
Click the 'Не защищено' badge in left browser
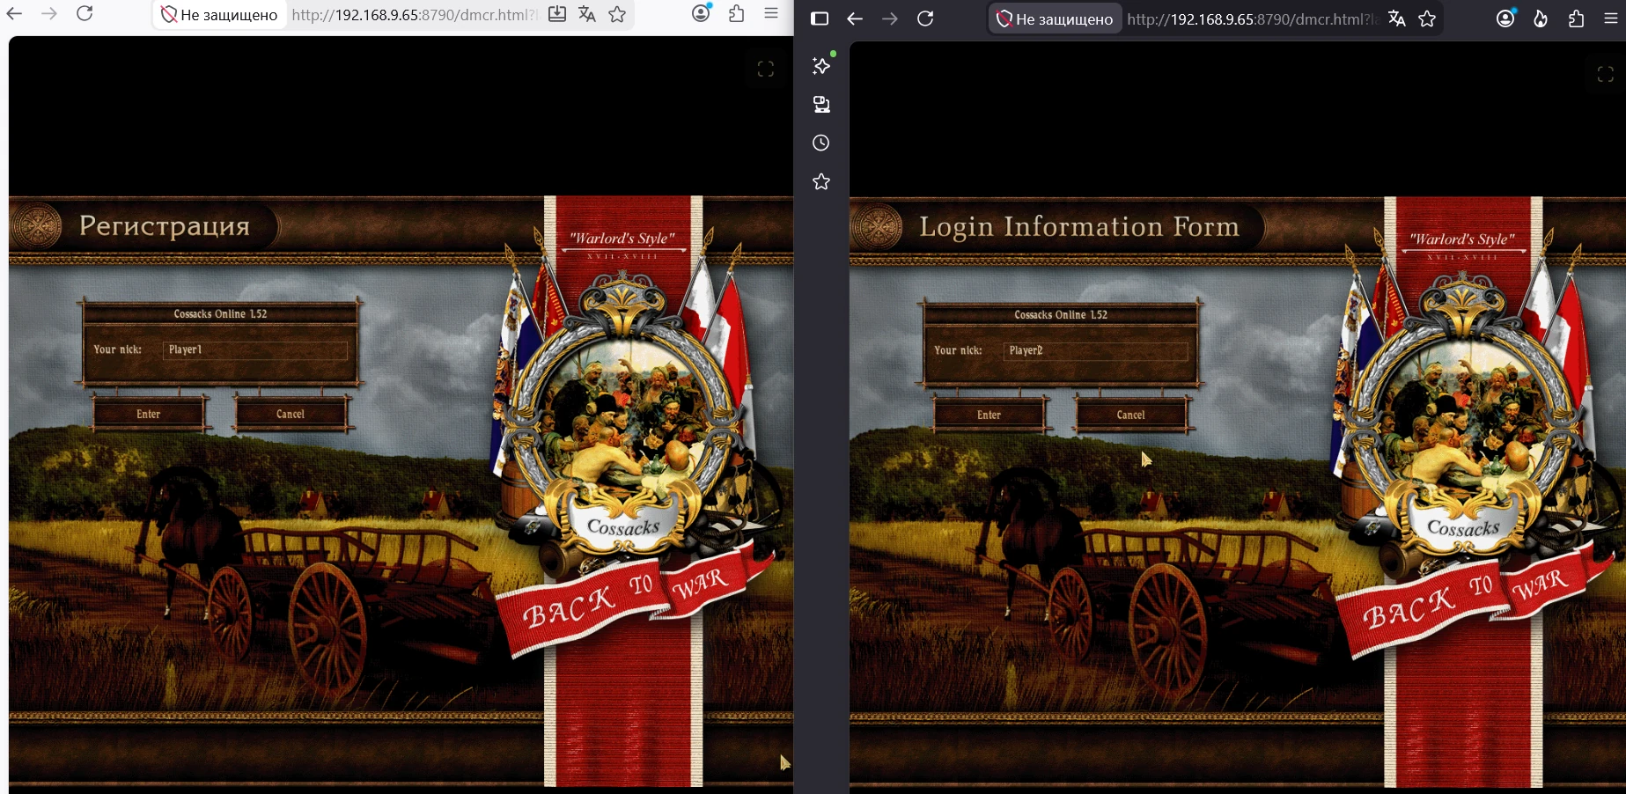pos(220,15)
